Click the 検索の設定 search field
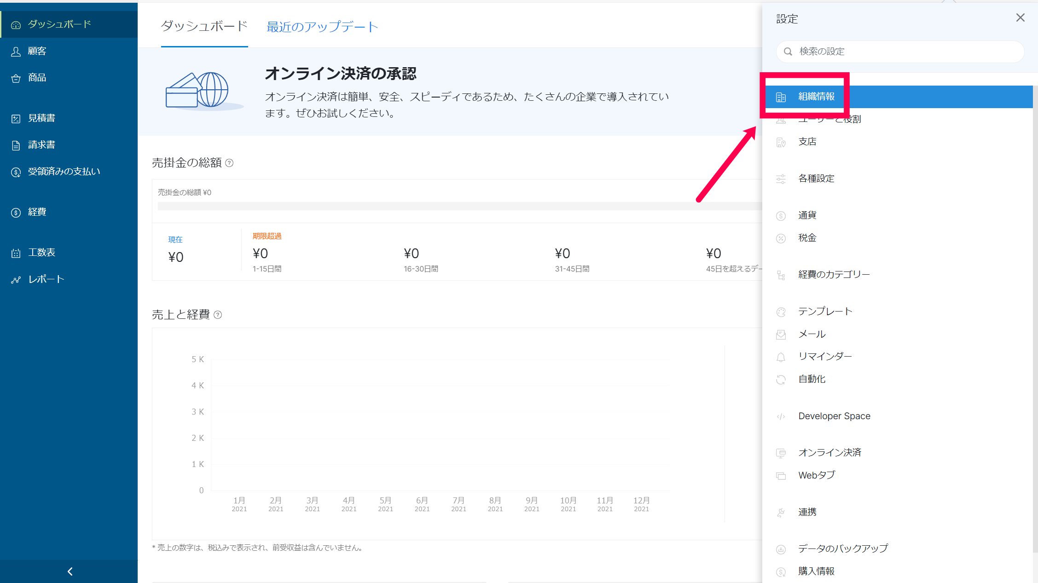Viewport: 1038px width, 583px height. 899,52
